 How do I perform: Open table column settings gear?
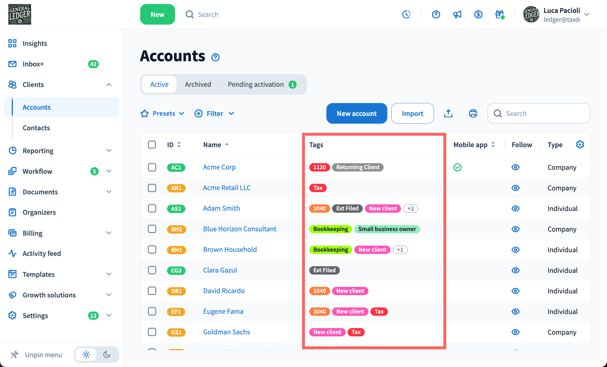580,145
